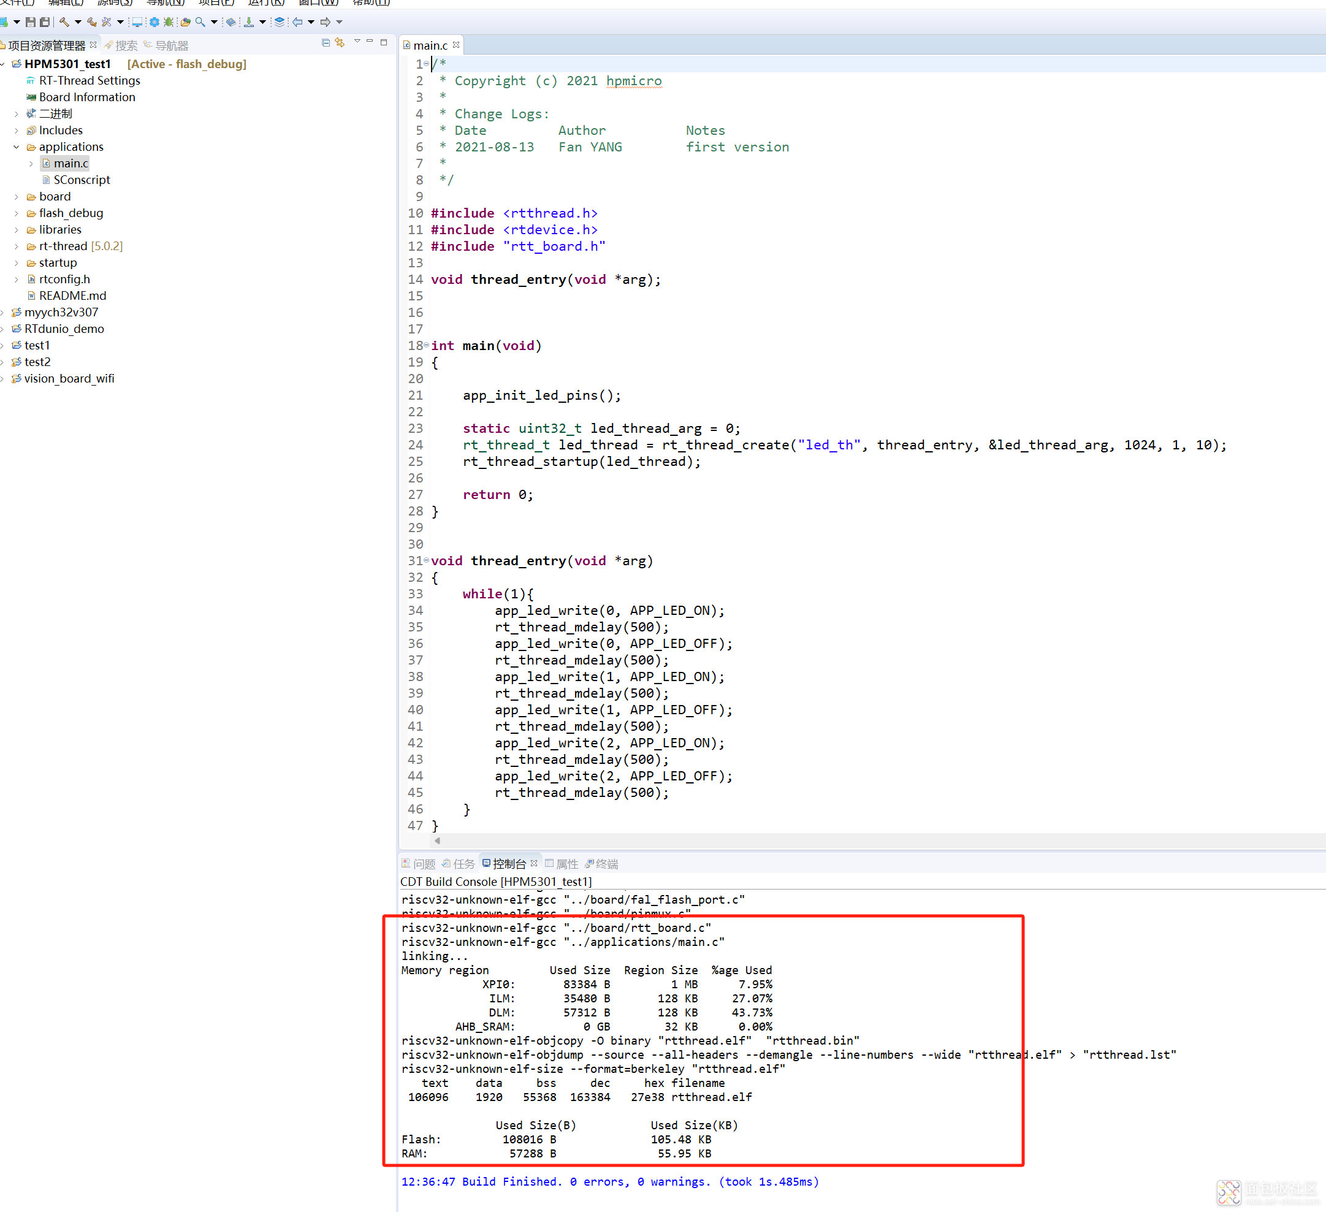Fold the thread_entry function at line 31
This screenshot has width=1326, height=1212.
coord(426,560)
